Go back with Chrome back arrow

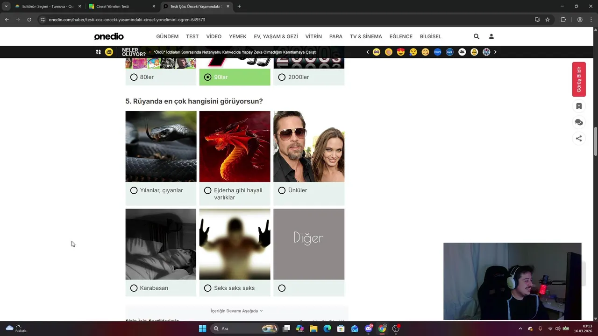click(7, 20)
